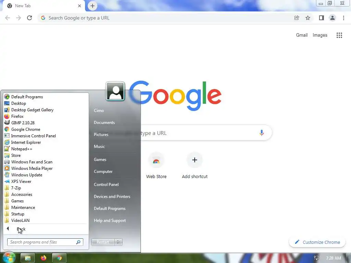Open Chrome's three-dot menu
This screenshot has height=263, width=351.
(x=343, y=18)
